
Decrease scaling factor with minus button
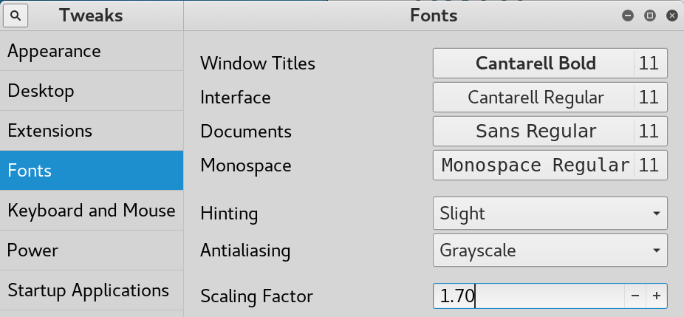coord(635,297)
